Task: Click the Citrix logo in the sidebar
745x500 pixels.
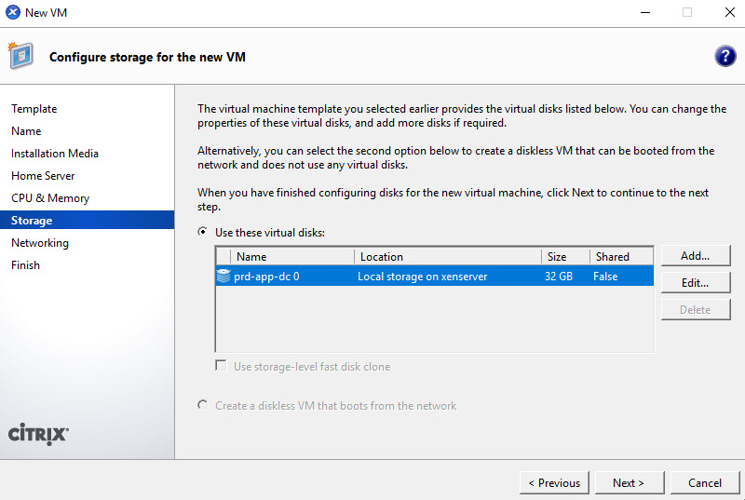Action: (x=38, y=434)
